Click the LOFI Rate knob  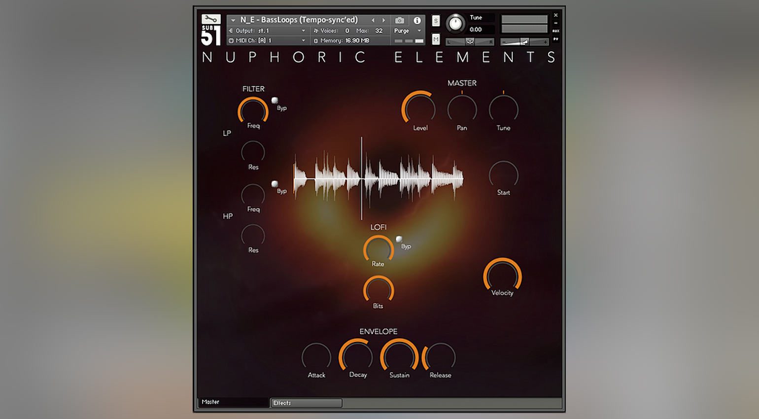pyautogui.click(x=378, y=249)
